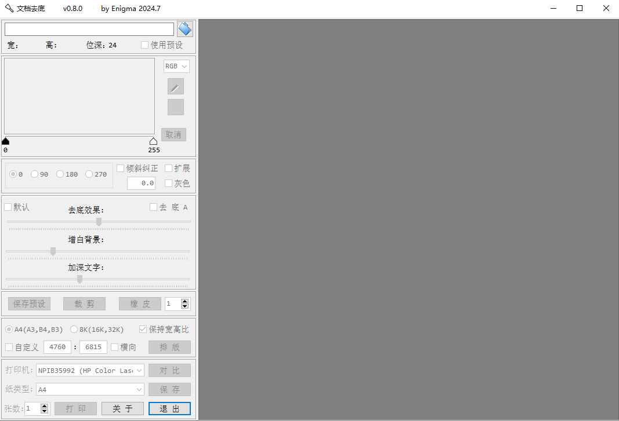
Task: Click the 去底效果 slider handle
Action: (x=99, y=222)
